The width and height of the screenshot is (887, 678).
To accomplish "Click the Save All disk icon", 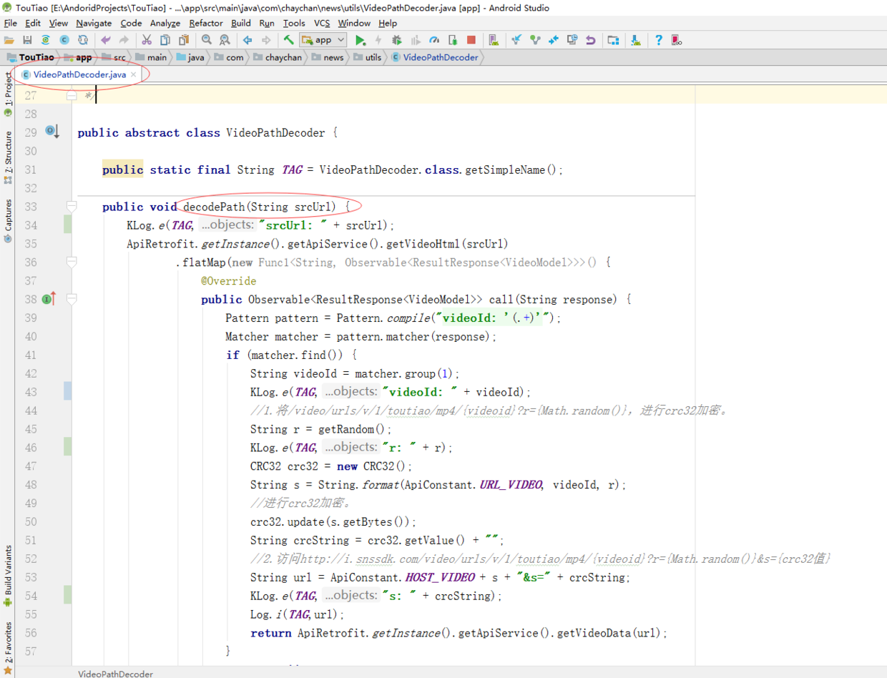I will pyautogui.click(x=27, y=40).
